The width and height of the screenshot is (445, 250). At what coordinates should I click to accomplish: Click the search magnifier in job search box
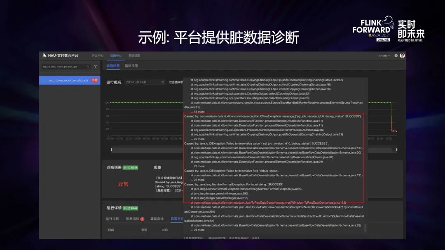pyautogui.click(x=88, y=67)
